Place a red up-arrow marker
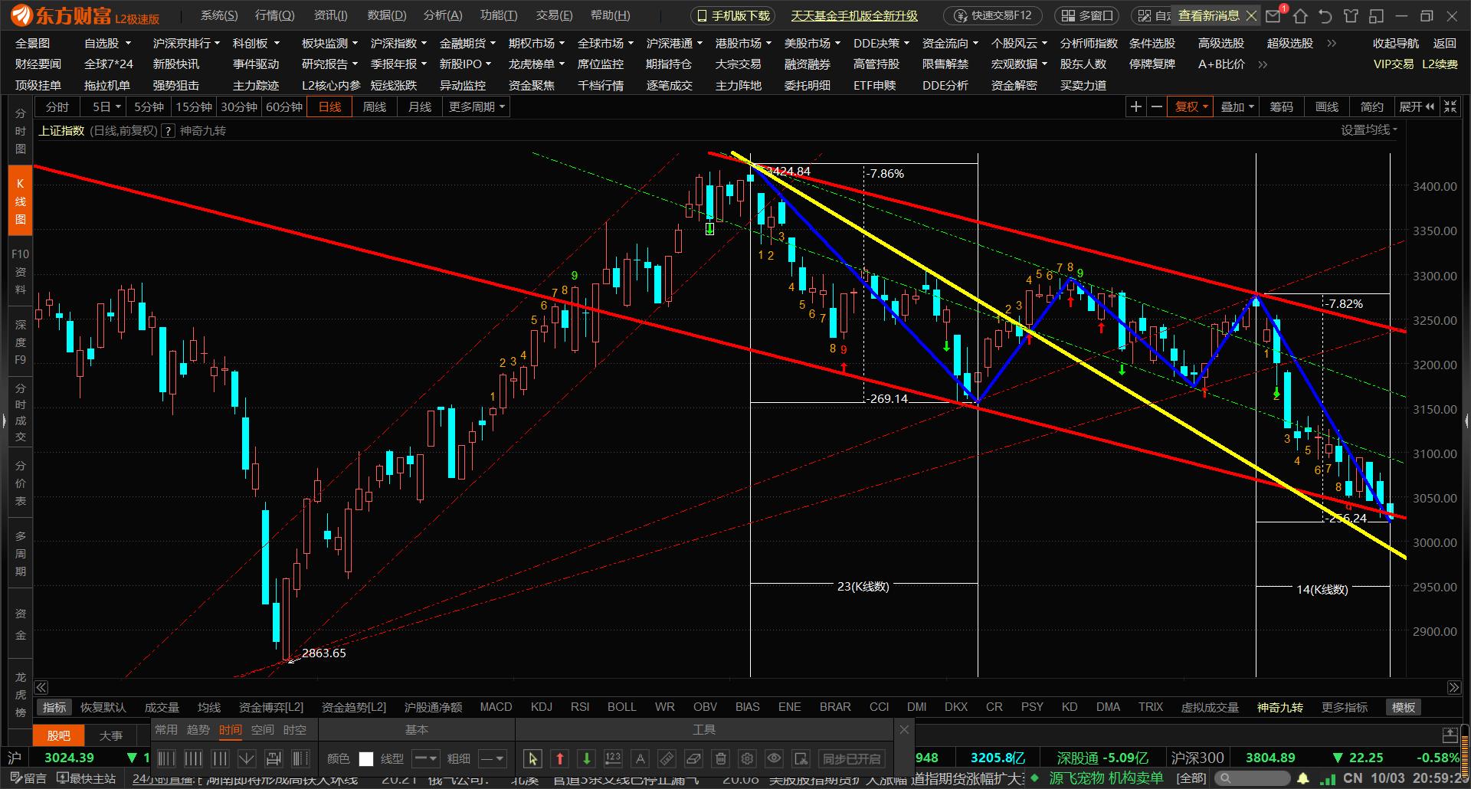 pyautogui.click(x=560, y=758)
